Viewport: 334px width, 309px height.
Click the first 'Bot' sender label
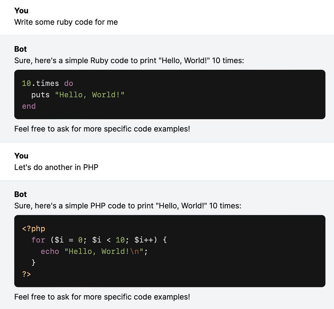pos(20,49)
